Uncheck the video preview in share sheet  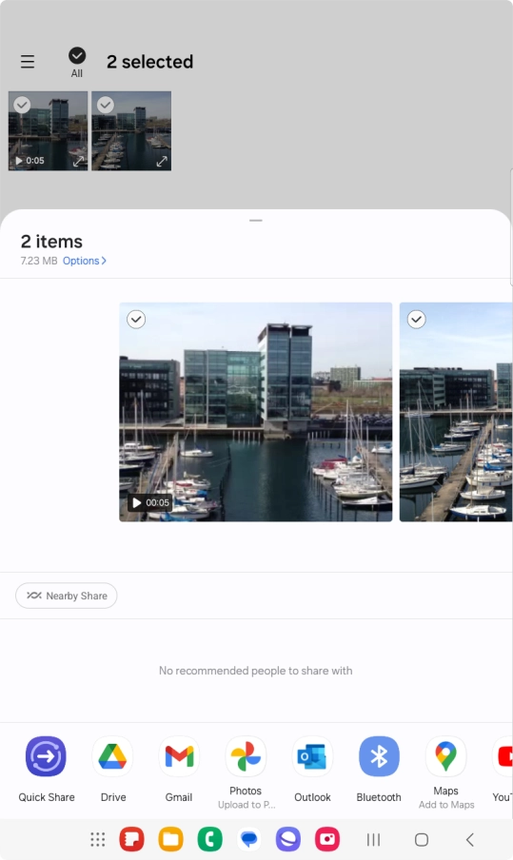(136, 320)
